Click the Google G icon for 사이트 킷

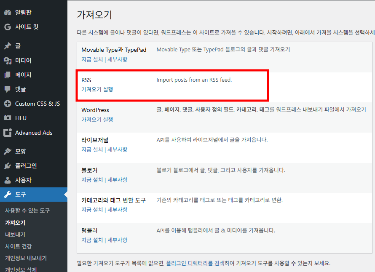click(x=8, y=27)
